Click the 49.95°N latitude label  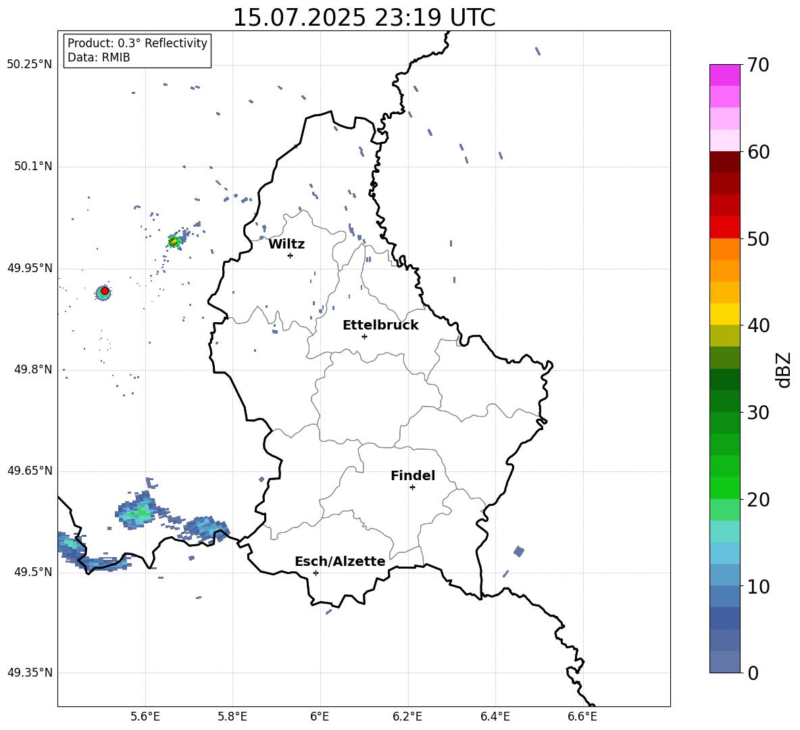coord(30,268)
